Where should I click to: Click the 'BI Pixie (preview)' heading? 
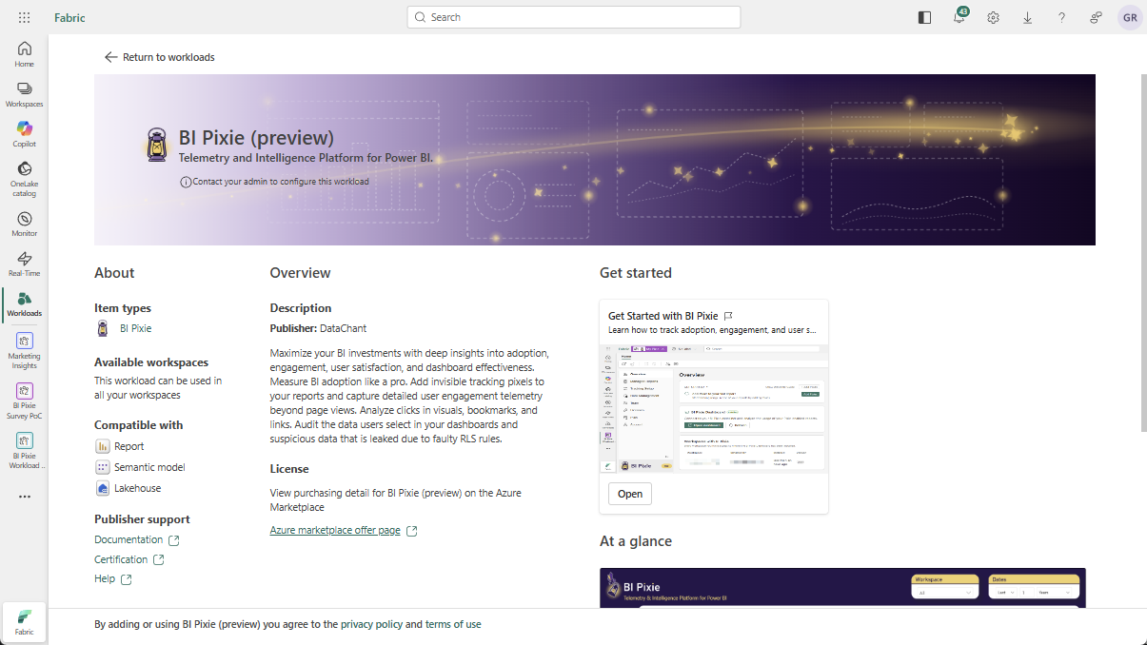pos(256,138)
